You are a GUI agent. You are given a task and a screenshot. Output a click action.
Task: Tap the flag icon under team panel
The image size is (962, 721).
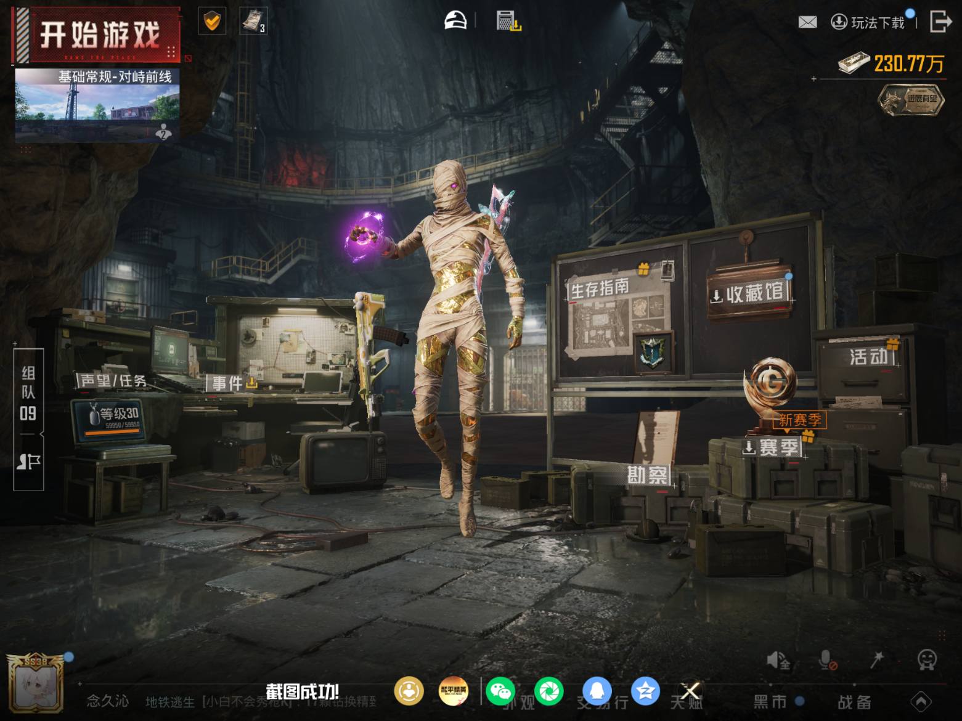click(x=28, y=462)
